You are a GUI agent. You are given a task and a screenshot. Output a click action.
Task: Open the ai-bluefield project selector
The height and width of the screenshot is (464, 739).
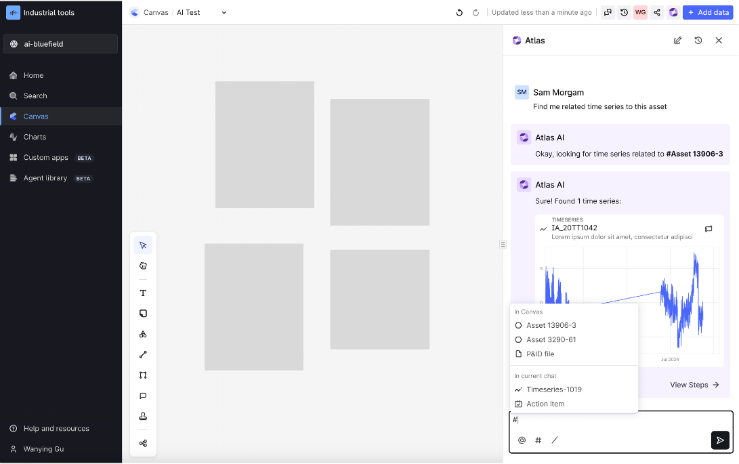pyautogui.click(x=60, y=44)
